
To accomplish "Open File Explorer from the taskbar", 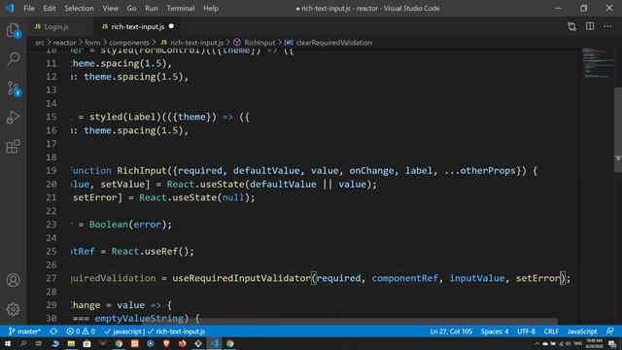I will [x=71, y=343].
